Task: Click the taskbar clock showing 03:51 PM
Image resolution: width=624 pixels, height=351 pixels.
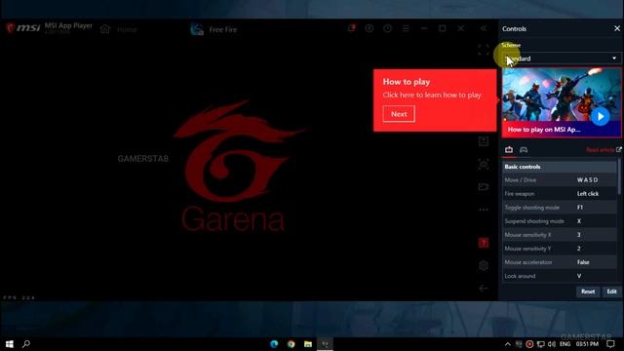Action: coord(587,344)
